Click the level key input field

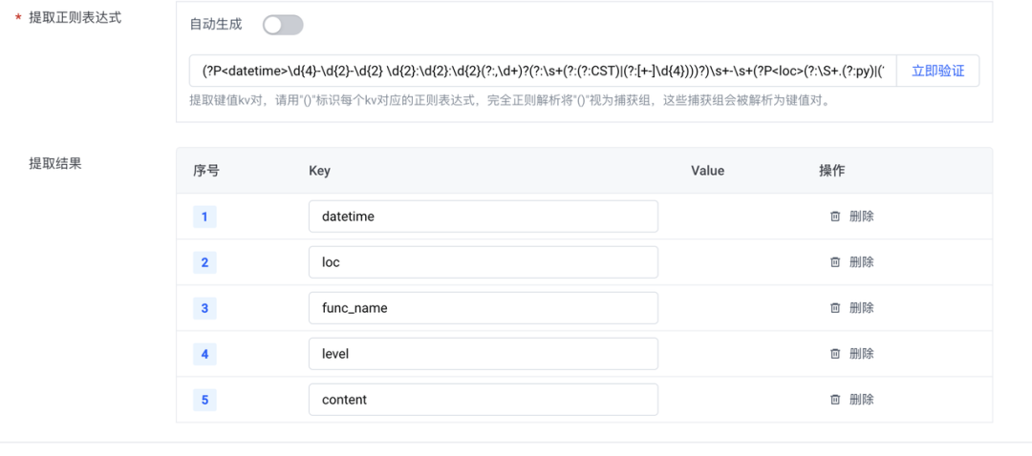coord(483,354)
